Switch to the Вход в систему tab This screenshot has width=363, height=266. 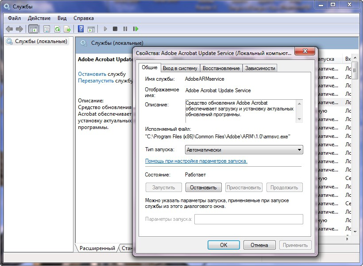tap(180, 68)
